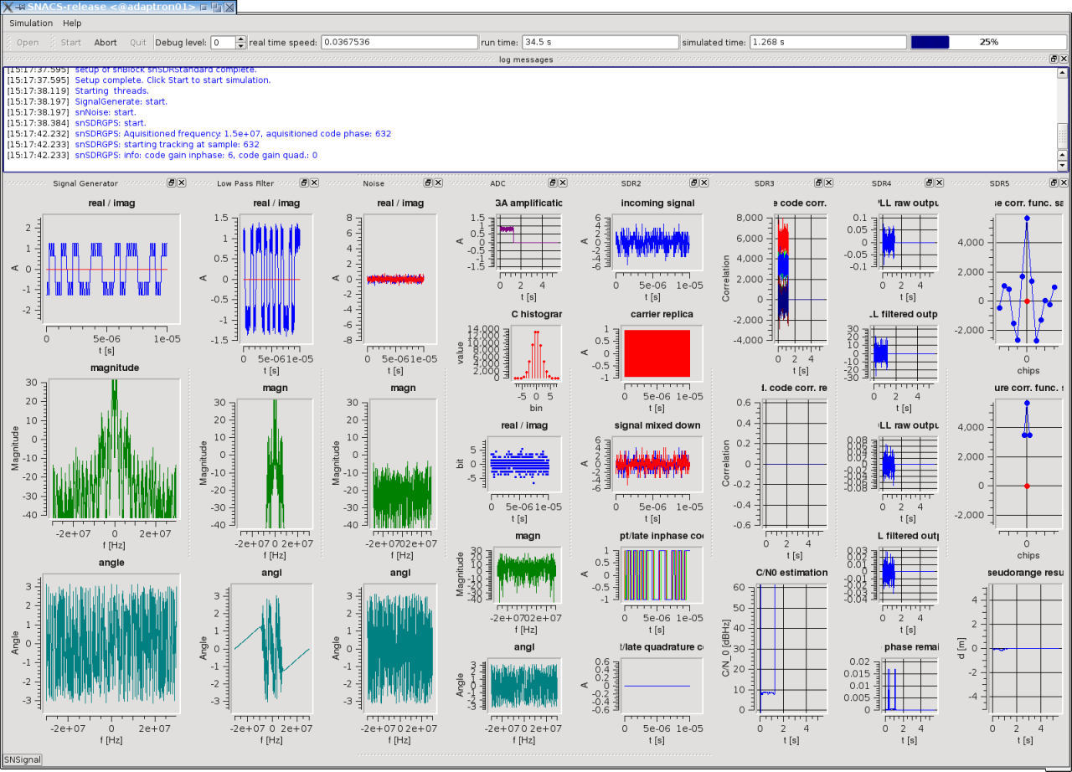Click the Start toolbar button
This screenshot has width=1072, height=772.
pos(71,43)
